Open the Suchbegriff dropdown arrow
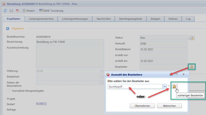This screenshot has width=206, height=115. pos(165,86)
